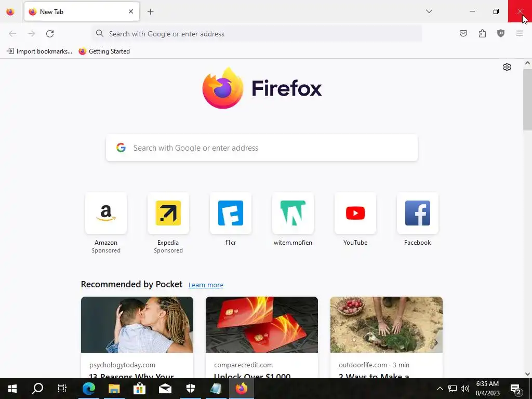Click the page vertical scrollbar thumb
This screenshot has width=532, height=399.
point(527,100)
